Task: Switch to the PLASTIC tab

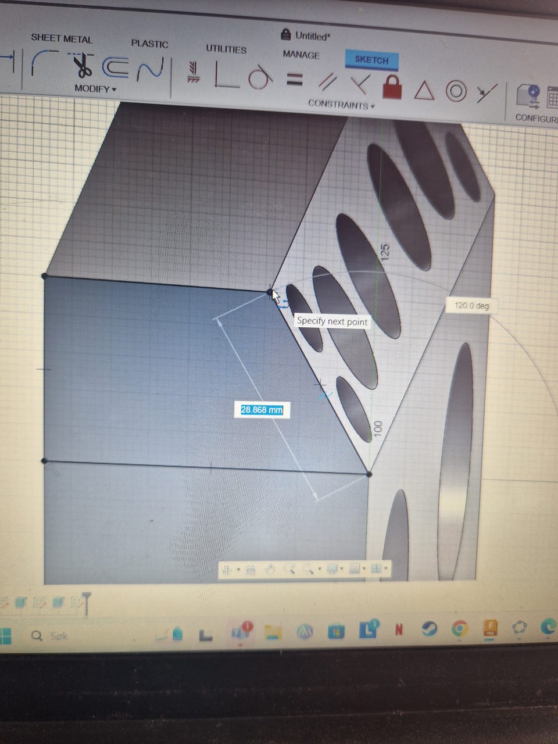Action: point(149,44)
